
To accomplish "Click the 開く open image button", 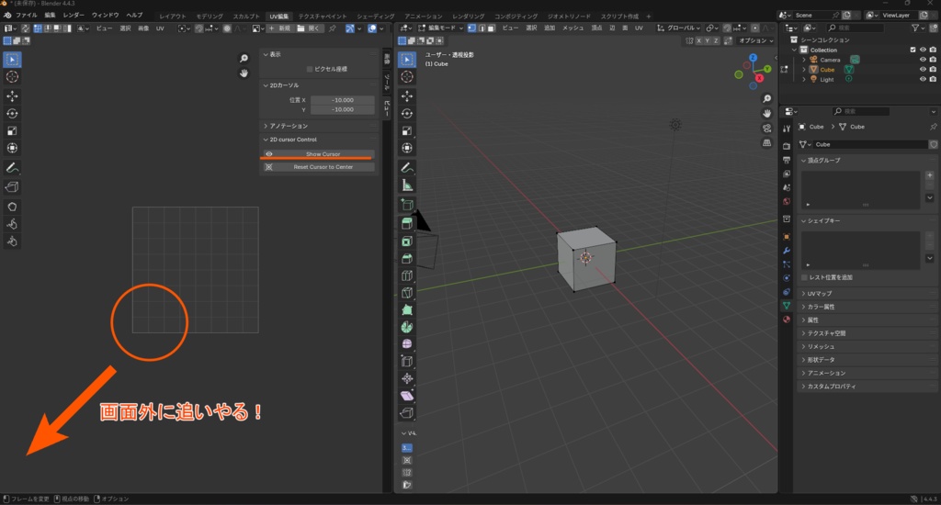I will tap(310, 28).
